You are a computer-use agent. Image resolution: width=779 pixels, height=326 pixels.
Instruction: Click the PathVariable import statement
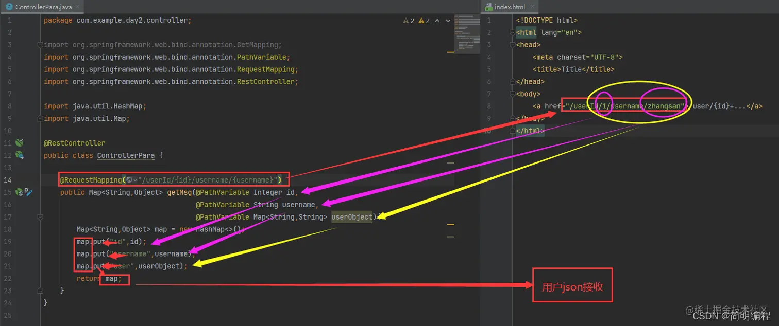(x=167, y=57)
